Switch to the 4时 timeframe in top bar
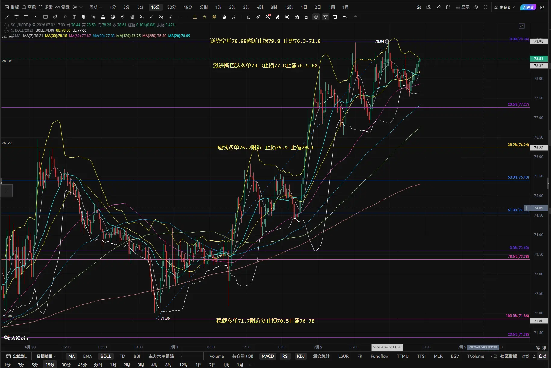The width and height of the screenshot is (551, 368). click(x=260, y=7)
